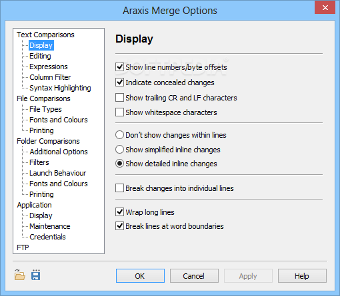Select File Comparisons tree node

[x=43, y=98]
